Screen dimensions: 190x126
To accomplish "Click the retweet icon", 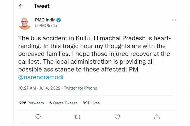I will pos(78,117).
